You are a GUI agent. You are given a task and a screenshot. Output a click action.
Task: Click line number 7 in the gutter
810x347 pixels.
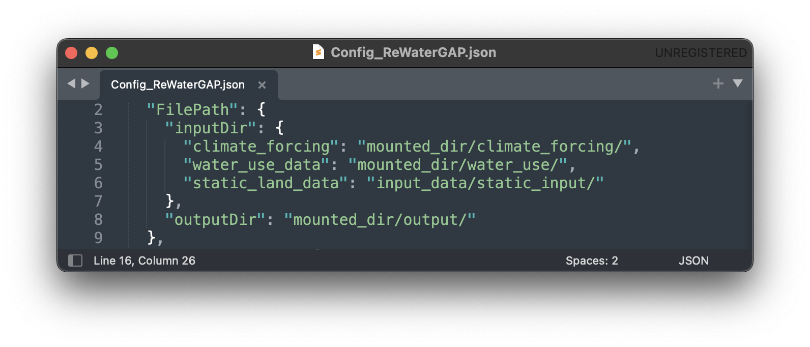pos(98,201)
